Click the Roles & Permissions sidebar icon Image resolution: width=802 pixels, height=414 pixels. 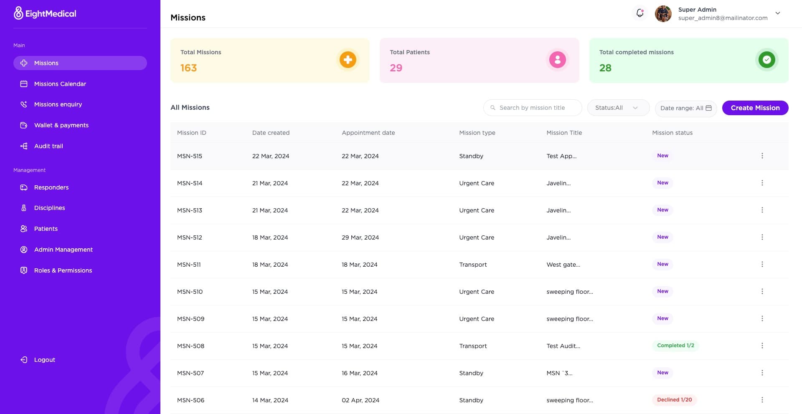coord(24,270)
